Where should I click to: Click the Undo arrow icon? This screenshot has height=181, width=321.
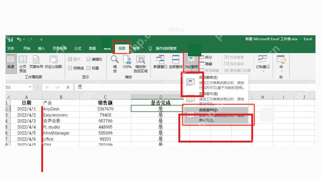click(x=19, y=39)
